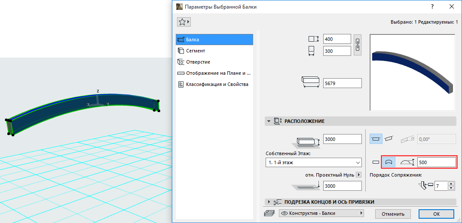This screenshot has width=462, height=223.
Task: Close the beam settings dialog
Action: pyautogui.click(x=451, y=6)
